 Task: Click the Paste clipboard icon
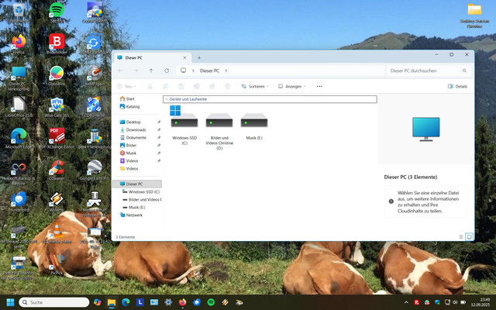(x=181, y=86)
